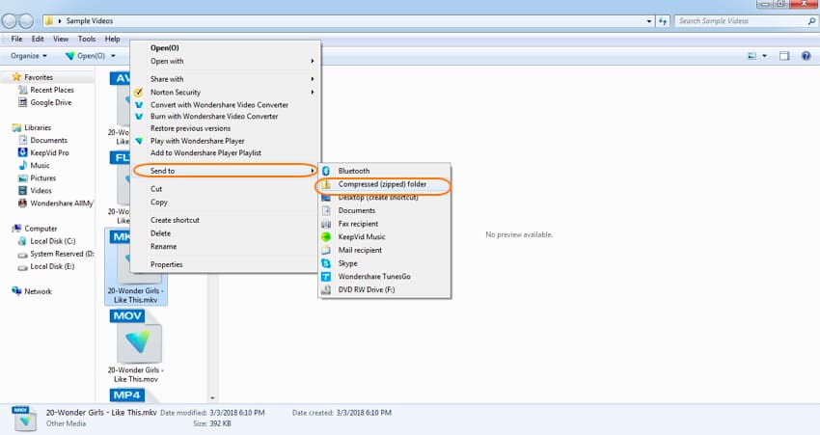Click the Recent Places icon in sidebar
Viewport: 820px width, 435px height.
coord(22,90)
